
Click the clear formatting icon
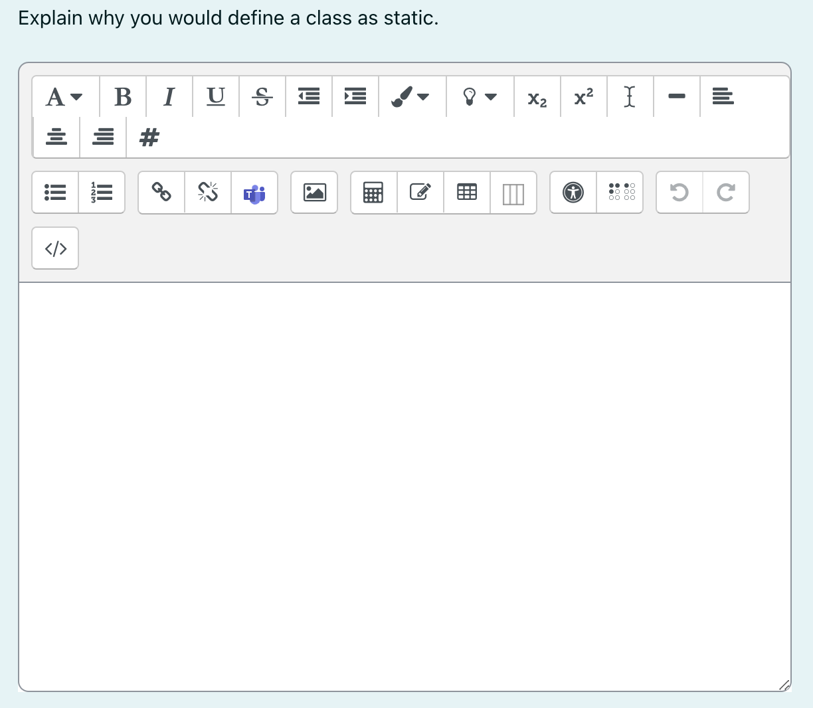630,97
